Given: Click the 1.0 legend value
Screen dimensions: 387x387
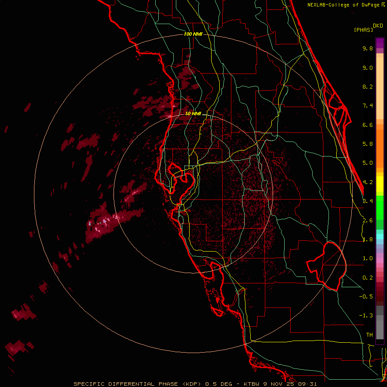Looking at the screenshot, I should click(368, 258).
